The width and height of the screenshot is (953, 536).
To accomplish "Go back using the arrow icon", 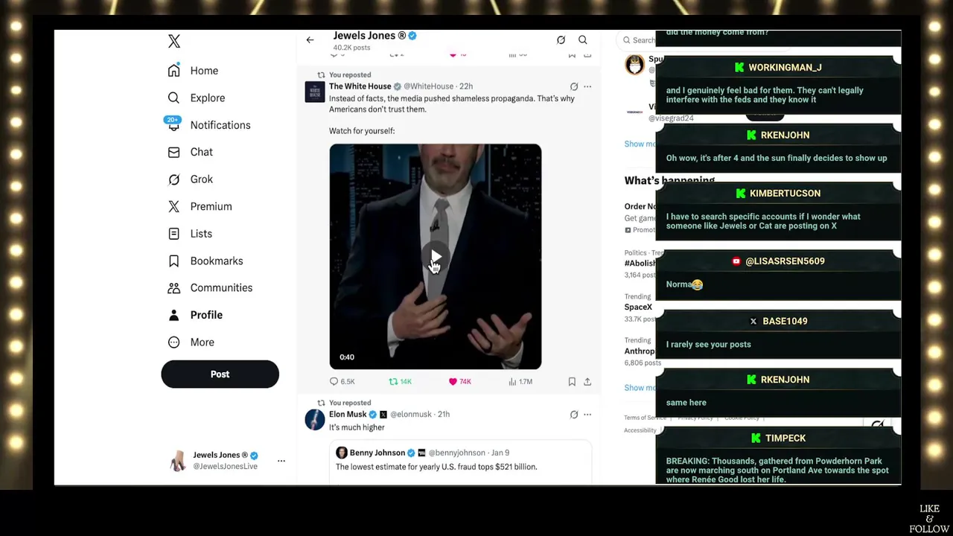I will click(310, 40).
